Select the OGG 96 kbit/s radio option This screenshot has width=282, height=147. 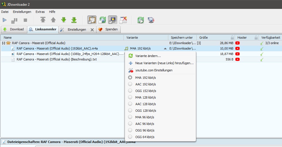pos(130,130)
